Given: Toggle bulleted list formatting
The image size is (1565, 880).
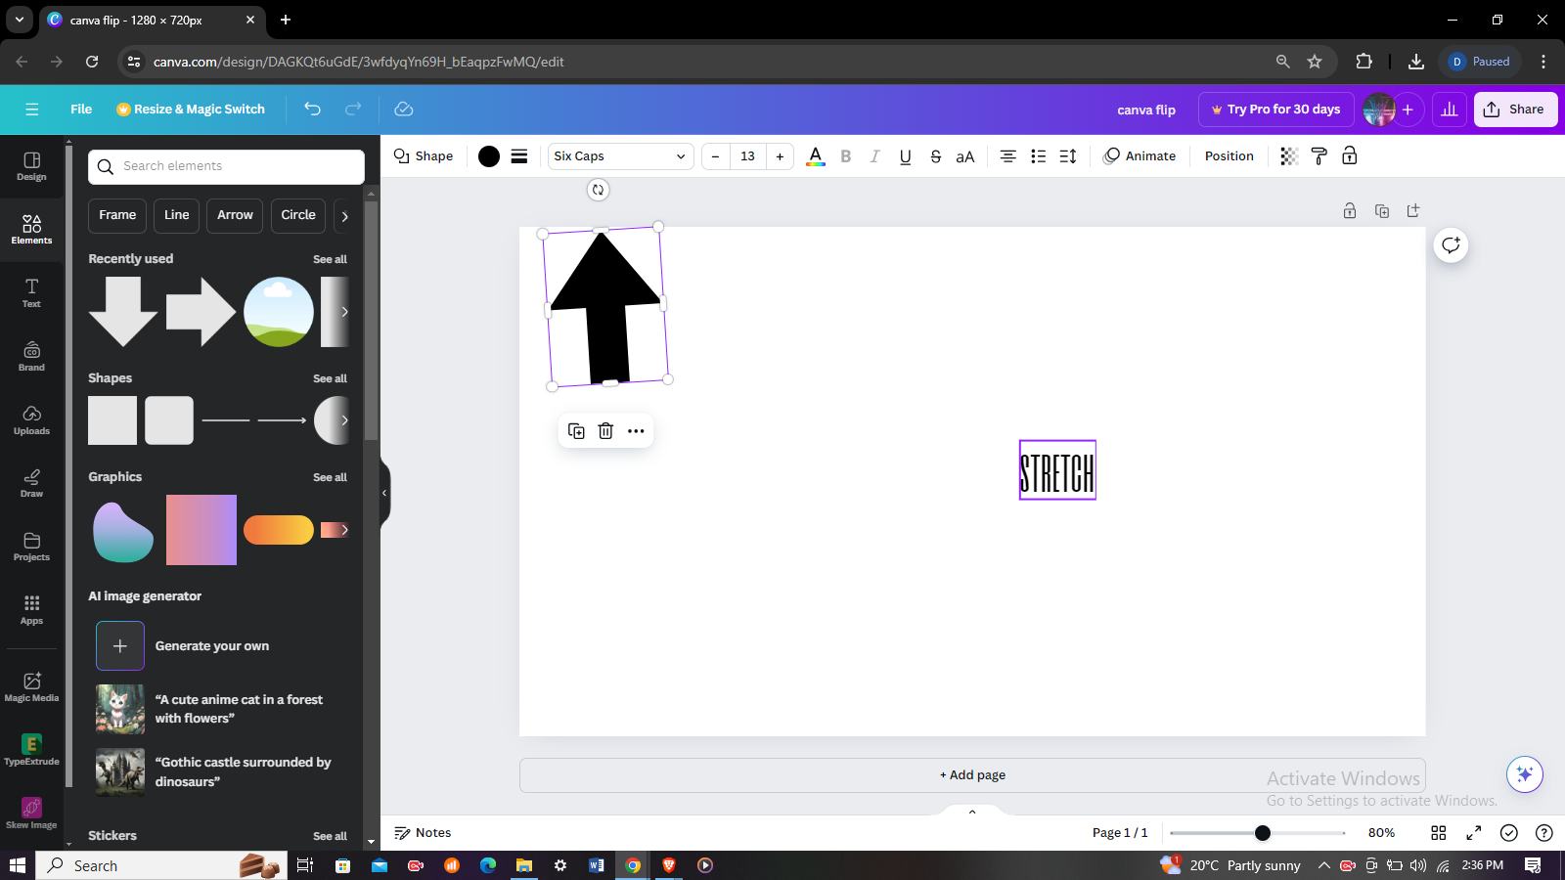Looking at the screenshot, I should click(x=1038, y=156).
